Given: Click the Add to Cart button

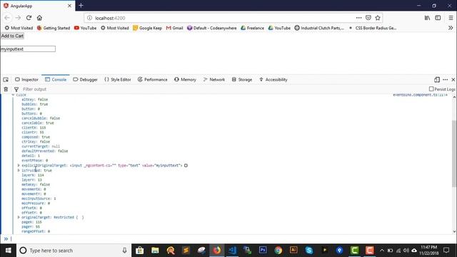Looking at the screenshot, I should click(x=12, y=36).
